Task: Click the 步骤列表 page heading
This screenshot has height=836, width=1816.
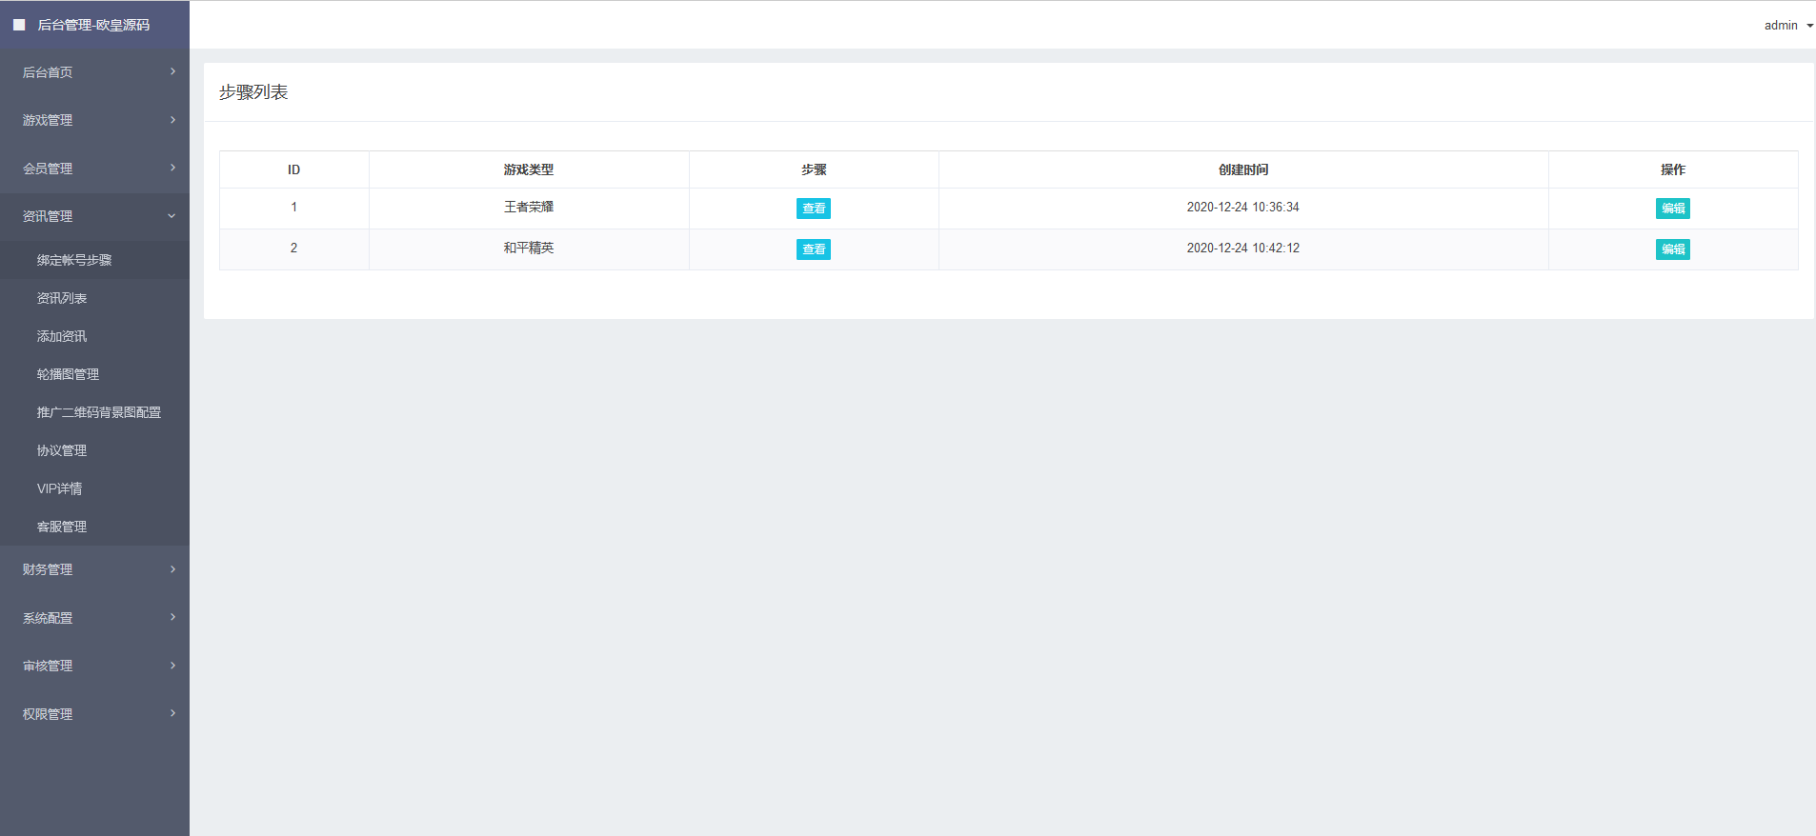Action: point(253,92)
